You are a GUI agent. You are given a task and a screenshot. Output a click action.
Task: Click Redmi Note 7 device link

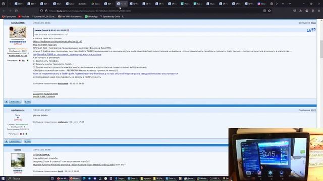(18, 56)
